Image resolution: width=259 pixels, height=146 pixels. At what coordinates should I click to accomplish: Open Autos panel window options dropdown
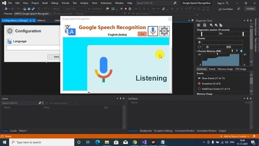117,99
